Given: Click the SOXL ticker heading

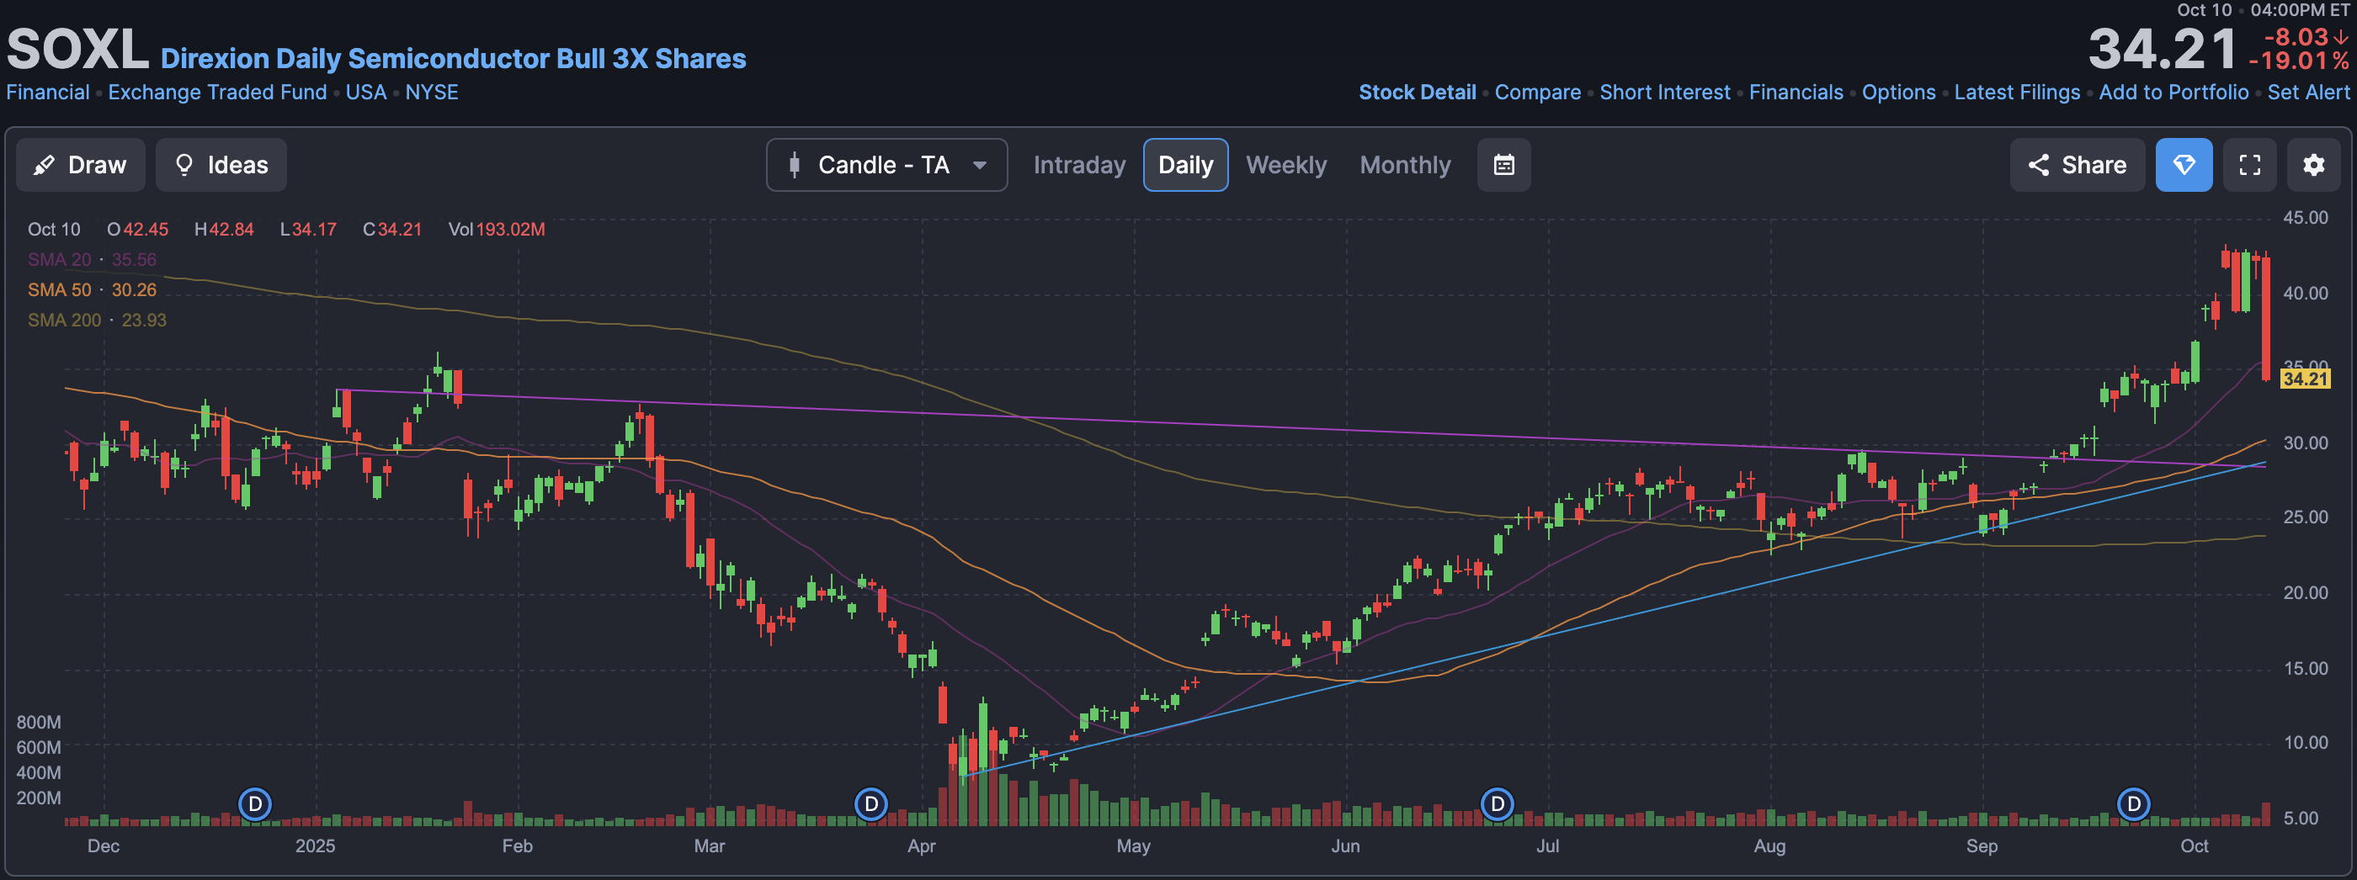Looking at the screenshot, I should click(77, 50).
